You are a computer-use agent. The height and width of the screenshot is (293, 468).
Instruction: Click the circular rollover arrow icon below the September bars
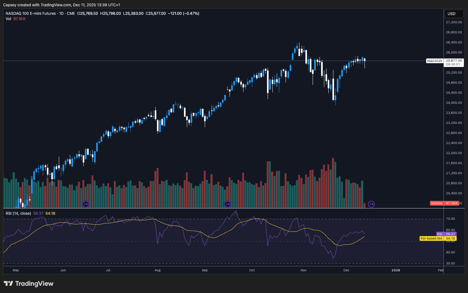point(227,204)
